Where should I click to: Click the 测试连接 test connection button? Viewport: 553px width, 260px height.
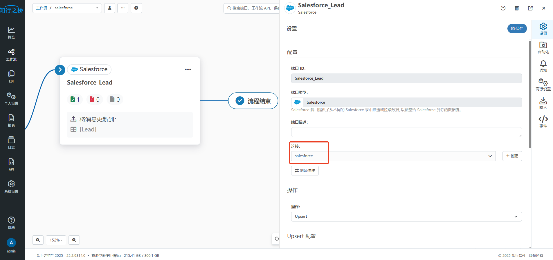coord(305,171)
